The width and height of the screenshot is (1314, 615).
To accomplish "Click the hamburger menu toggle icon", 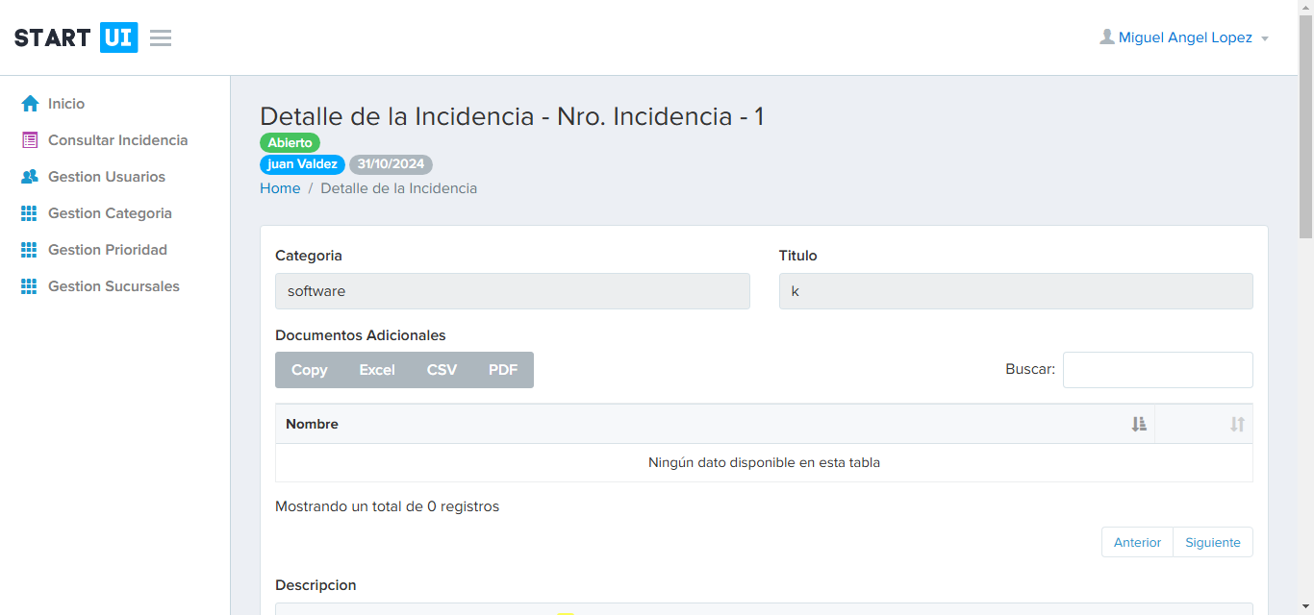I will coord(161,38).
